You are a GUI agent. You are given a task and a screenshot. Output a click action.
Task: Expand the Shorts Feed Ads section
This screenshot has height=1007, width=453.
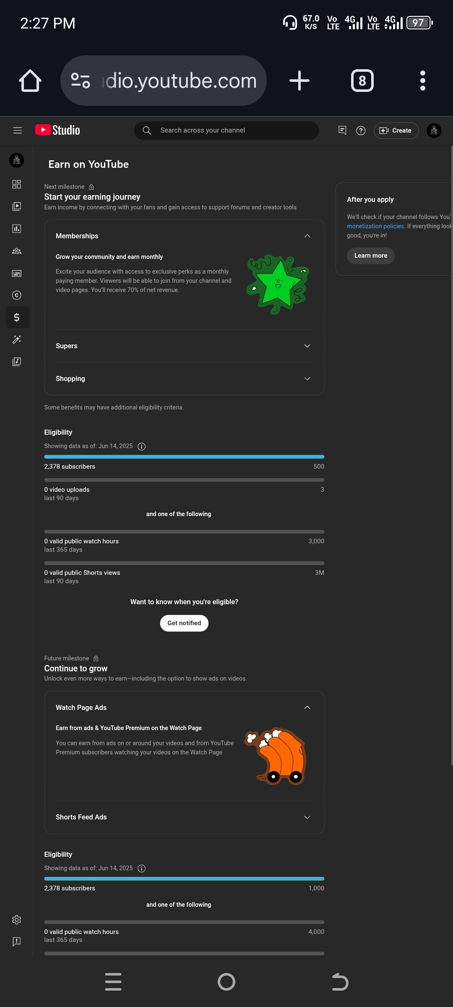307,817
